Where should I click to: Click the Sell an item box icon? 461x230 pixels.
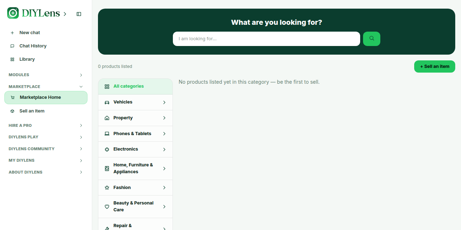pyautogui.click(x=12, y=111)
